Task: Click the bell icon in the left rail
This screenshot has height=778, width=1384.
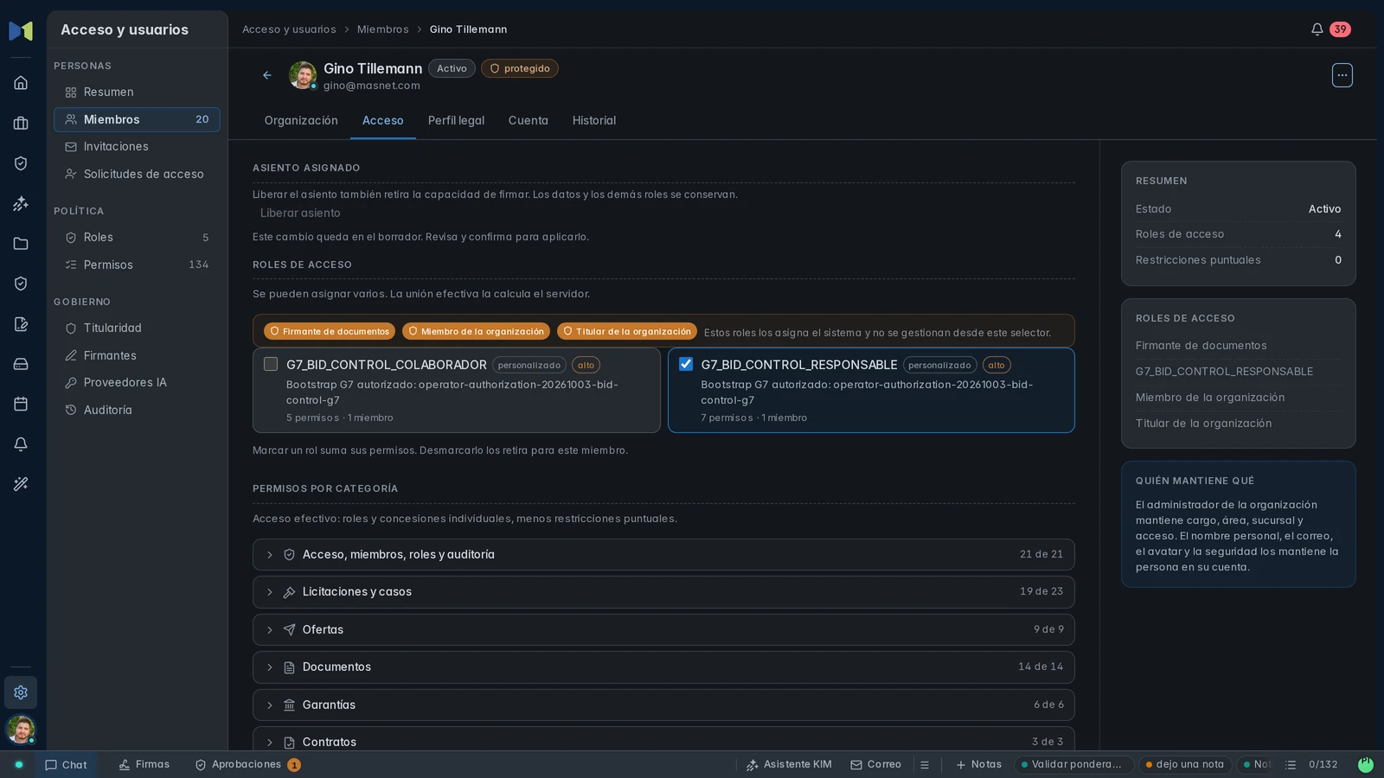Action: pos(21,444)
